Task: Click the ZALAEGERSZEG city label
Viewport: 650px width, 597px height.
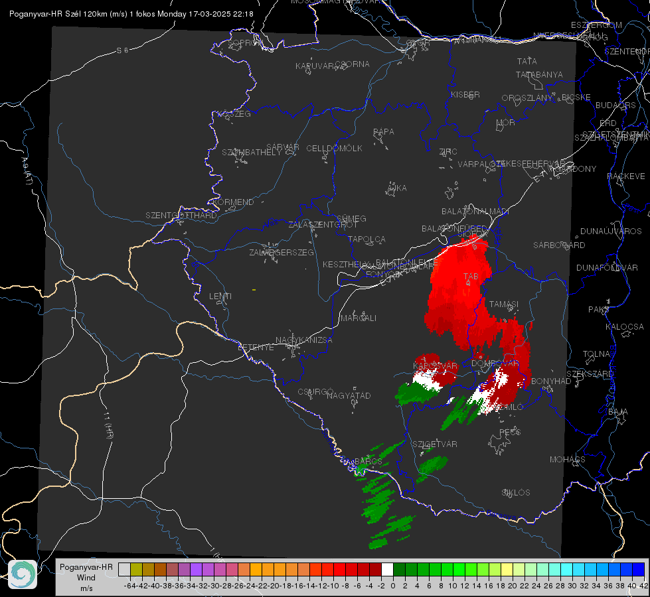Action: pyautogui.click(x=282, y=252)
